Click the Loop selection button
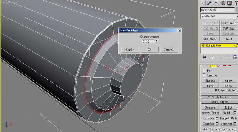This screenshot has height=132, width=238. point(228,86)
